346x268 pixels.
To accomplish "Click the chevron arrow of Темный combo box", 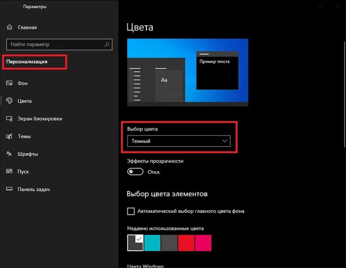I will [x=224, y=141].
